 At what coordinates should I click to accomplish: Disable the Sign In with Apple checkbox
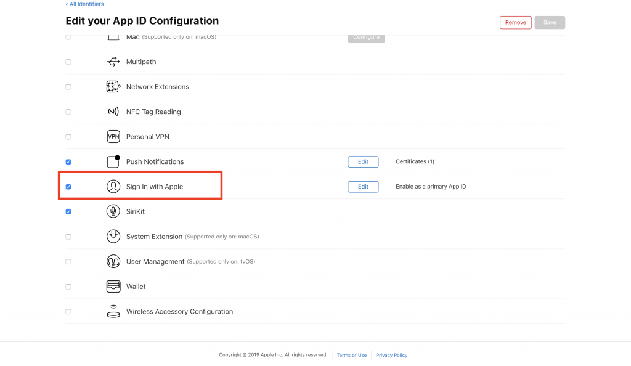point(68,187)
